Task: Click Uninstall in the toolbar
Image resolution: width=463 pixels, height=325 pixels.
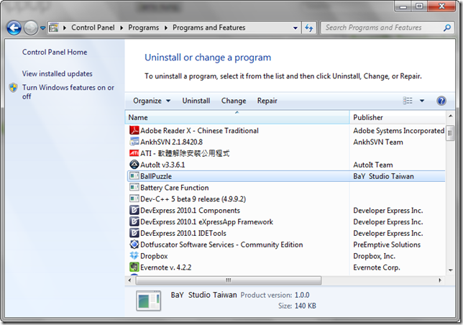Action: [x=196, y=101]
